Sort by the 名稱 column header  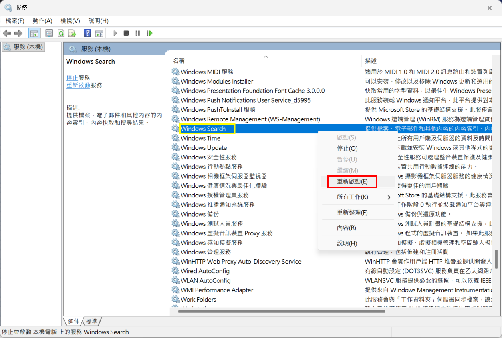tap(179, 61)
